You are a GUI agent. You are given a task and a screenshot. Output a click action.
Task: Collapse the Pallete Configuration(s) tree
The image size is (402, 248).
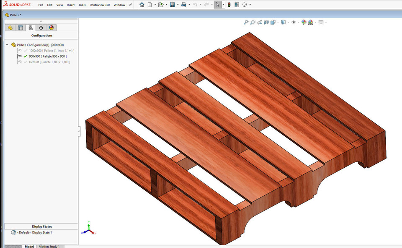pos(7,45)
